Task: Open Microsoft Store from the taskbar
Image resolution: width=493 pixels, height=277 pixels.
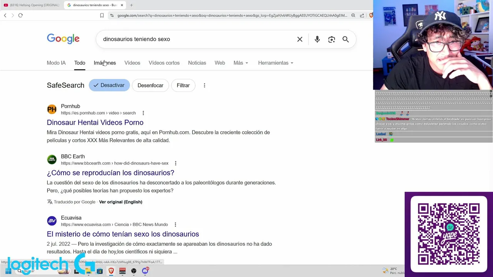Action: 100,271
